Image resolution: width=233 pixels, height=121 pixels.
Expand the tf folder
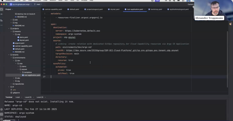coord(9,87)
